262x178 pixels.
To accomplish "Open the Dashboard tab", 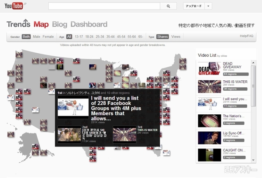I will 89,24.
